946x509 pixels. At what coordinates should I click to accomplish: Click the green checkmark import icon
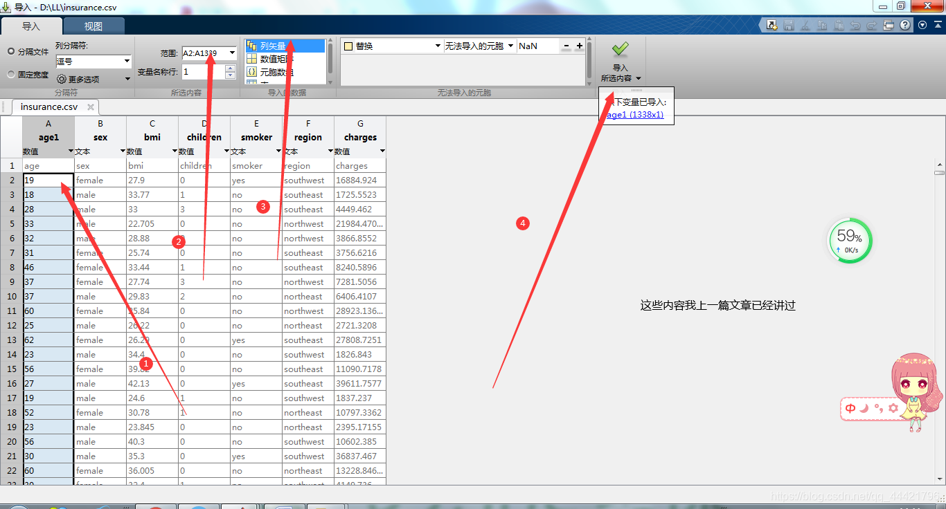click(x=620, y=48)
